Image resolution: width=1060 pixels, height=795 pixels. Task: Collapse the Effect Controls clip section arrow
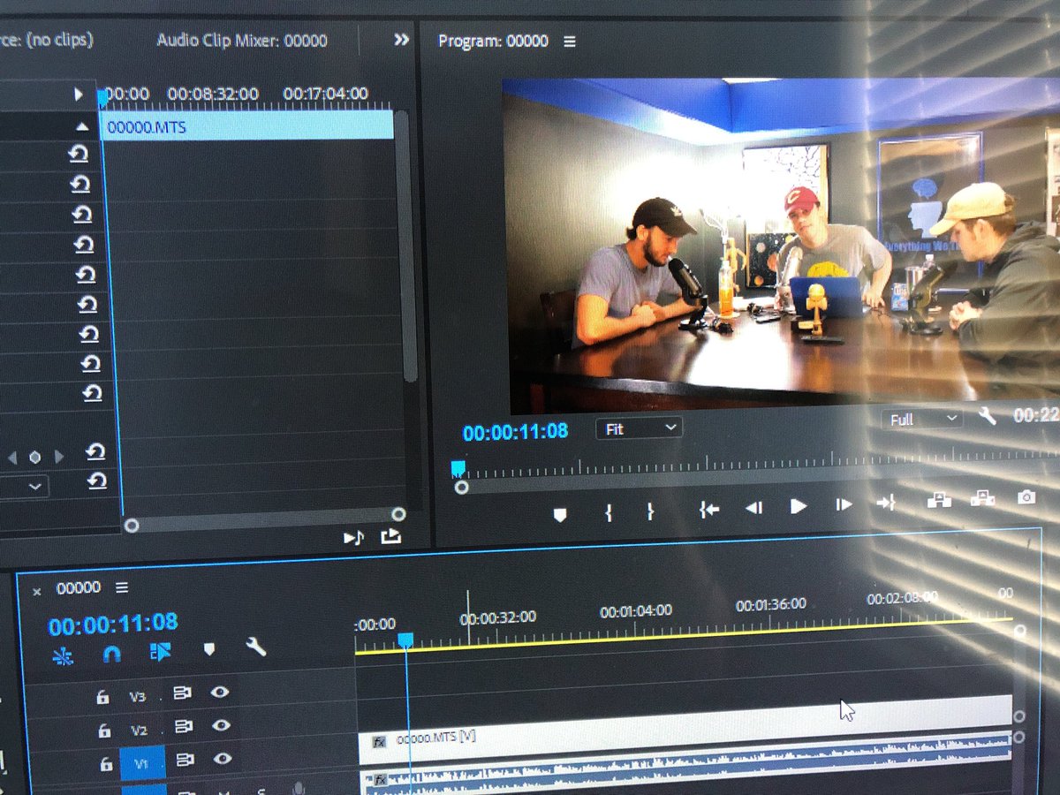click(x=82, y=127)
